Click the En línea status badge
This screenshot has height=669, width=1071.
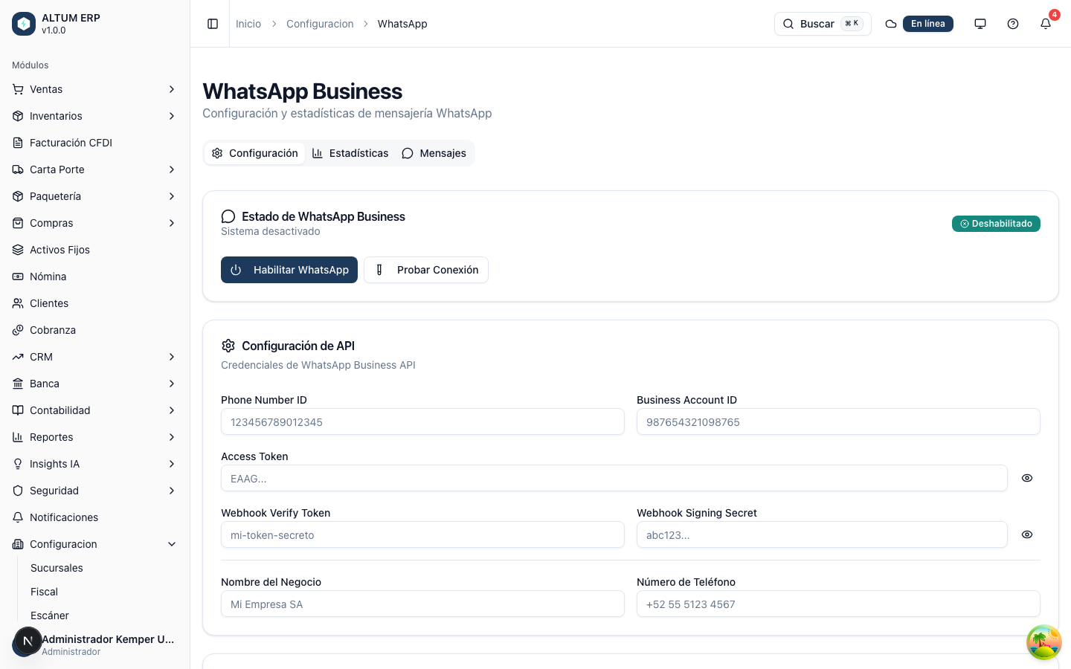[928, 24]
